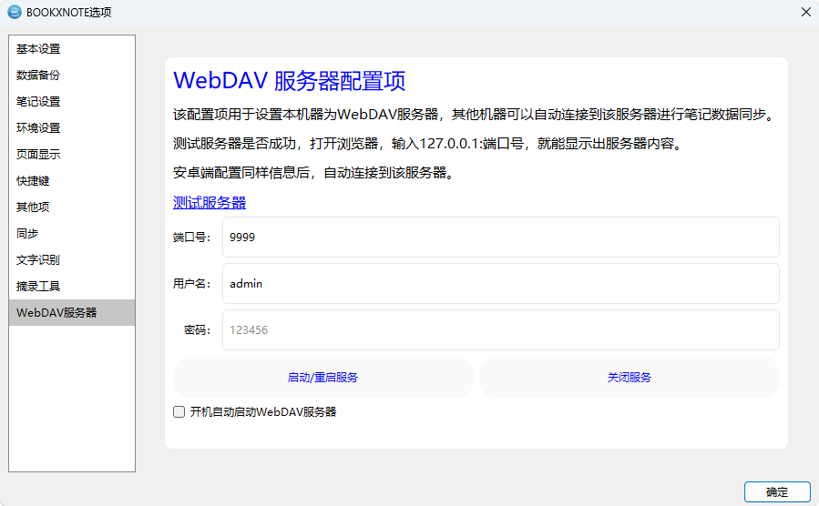Close the BOOKXNOTE选项 dialog window
Viewport: 819px width, 506px height.
point(806,12)
